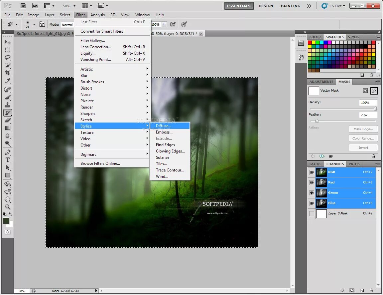Toggle Quick Mask mode icon
383x295 pixels.
8,232
